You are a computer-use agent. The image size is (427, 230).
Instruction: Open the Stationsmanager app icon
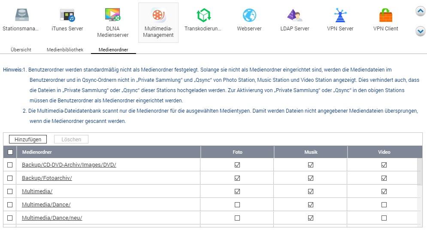pyautogui.click(x=21, y=15)
